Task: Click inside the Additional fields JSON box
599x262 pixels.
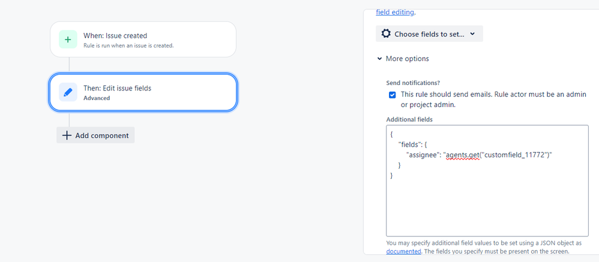Action: 487,181
